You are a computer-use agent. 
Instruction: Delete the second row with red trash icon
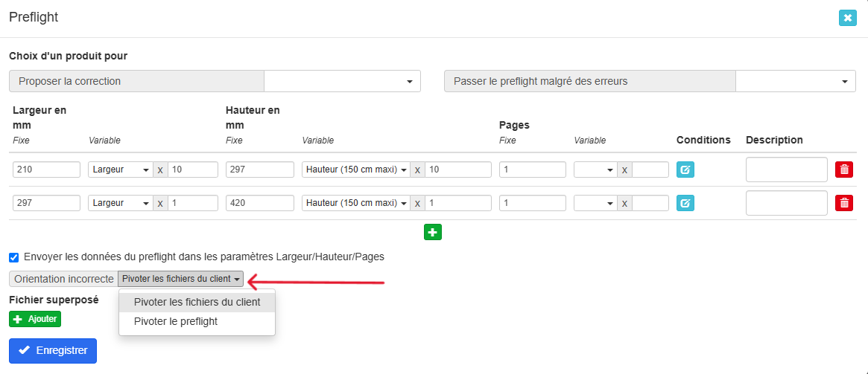(843, 203)
